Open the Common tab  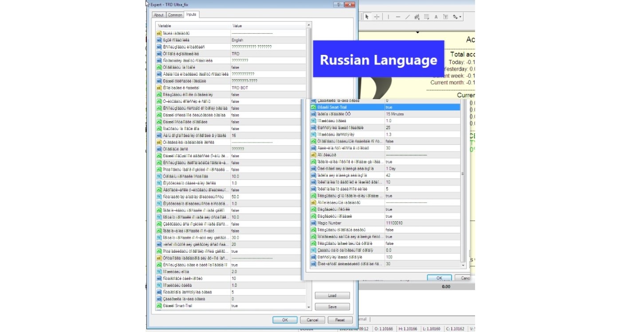coord(175,15)
